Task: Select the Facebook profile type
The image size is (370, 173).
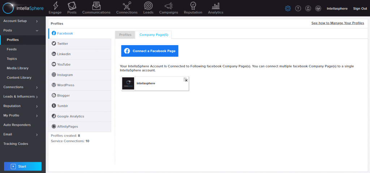Action: pos(80,34)
